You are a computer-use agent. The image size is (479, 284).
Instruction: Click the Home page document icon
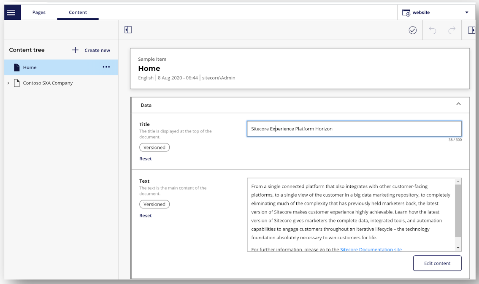pos(17,68)
